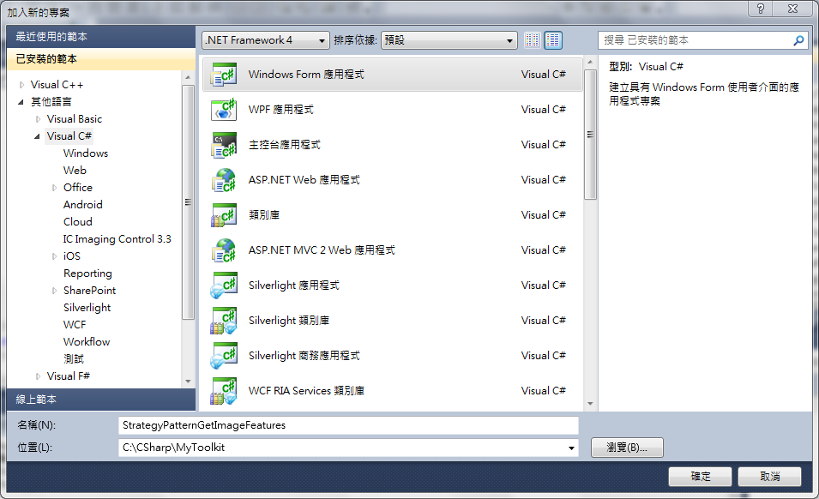
Task: Click Visual C# label on WPF 應用程式 row
Action: pyautogui.click(x=543, y=110)
